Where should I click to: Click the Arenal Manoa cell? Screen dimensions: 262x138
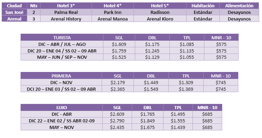112,19
